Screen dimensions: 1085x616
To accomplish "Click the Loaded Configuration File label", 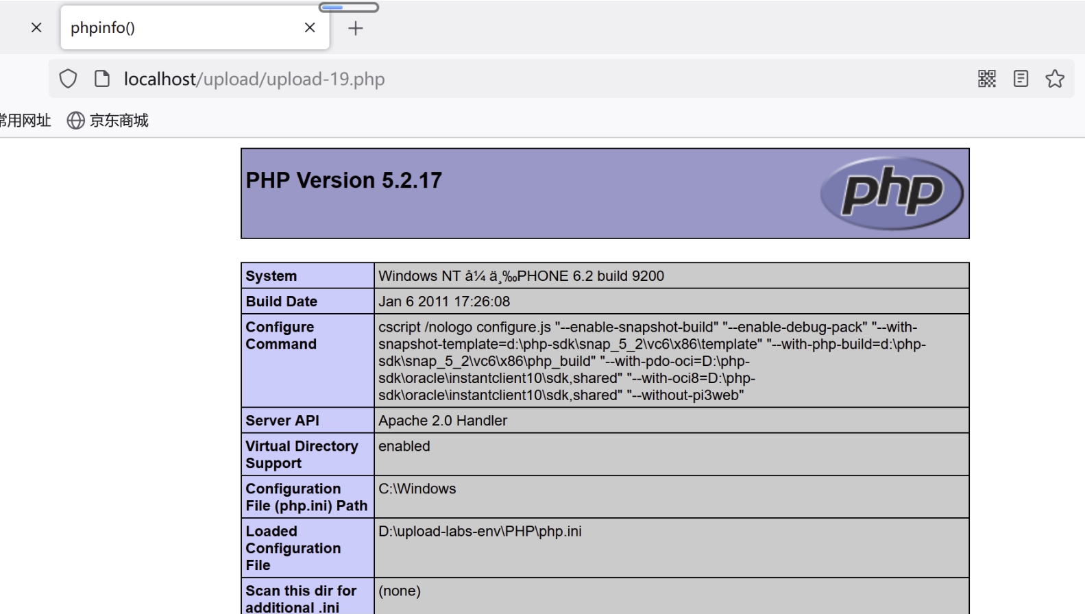I will [x=293, y=548].
